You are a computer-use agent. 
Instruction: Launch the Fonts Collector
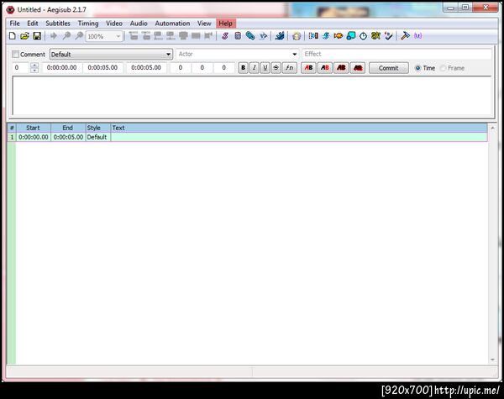coord(263,36)
